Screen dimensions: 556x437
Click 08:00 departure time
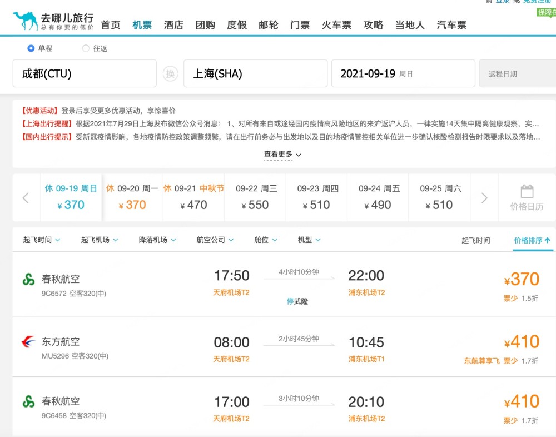[231, 342]
